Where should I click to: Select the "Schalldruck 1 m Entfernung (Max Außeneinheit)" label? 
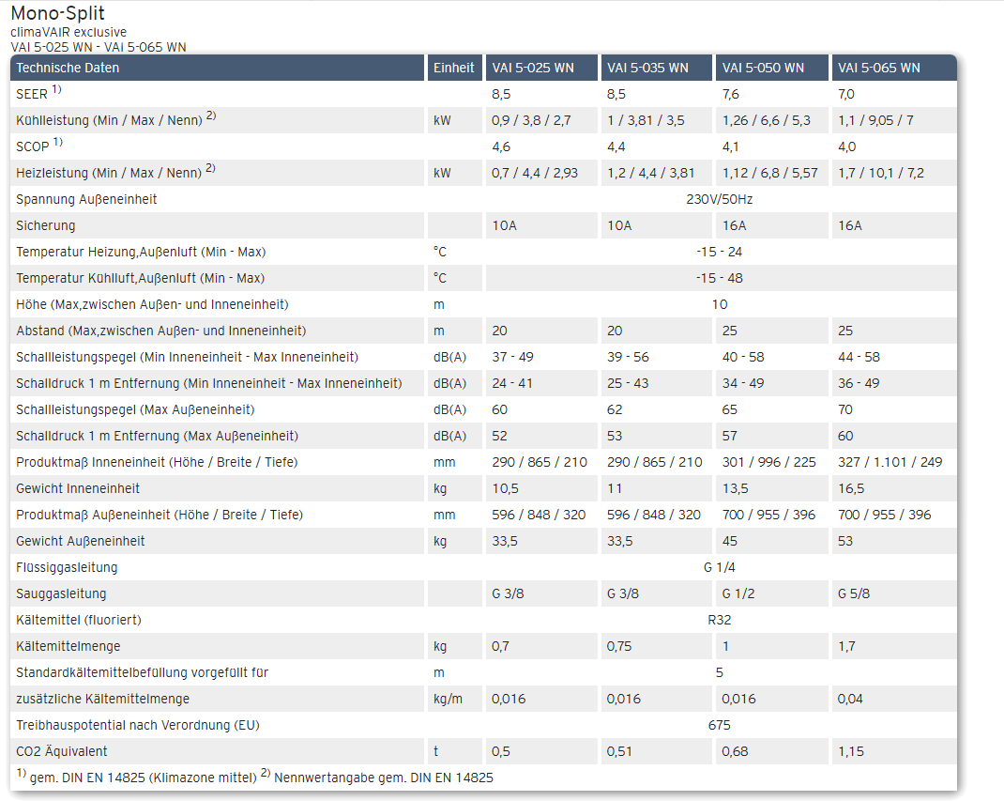click(158, 436)
